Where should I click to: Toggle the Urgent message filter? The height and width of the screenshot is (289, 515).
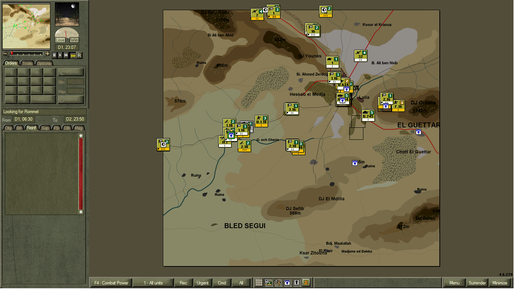tap(203, 283)
